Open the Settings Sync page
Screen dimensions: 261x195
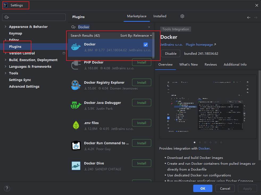tap(20, 80)
